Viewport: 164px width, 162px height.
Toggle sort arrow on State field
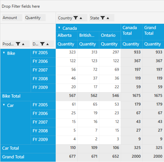[x=108, y=18]
